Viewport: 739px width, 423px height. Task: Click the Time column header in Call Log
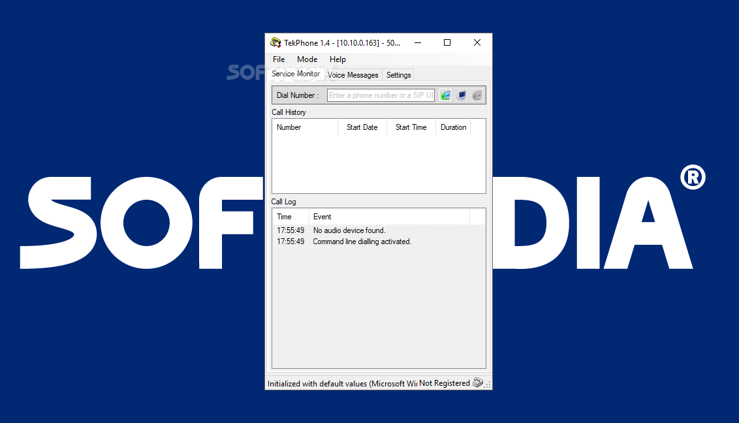291,217
